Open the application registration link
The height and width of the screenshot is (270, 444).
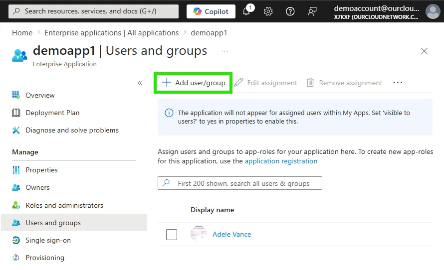[x=281, y=161]
